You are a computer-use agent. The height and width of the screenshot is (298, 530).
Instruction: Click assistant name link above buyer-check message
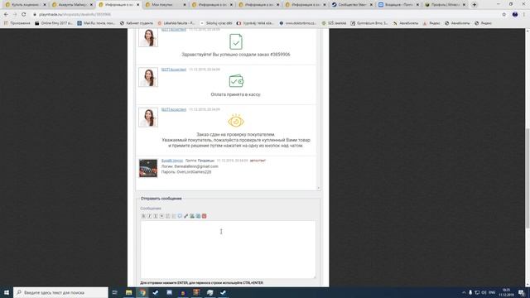pos(174,109)
